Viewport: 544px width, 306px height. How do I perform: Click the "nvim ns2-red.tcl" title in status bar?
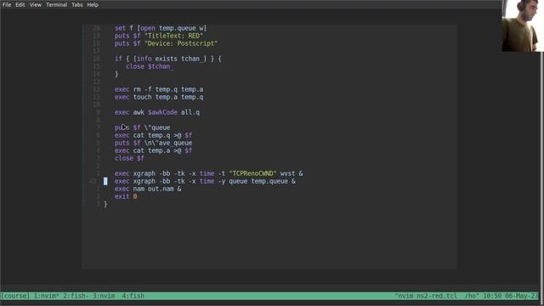[x=426, y=296]
